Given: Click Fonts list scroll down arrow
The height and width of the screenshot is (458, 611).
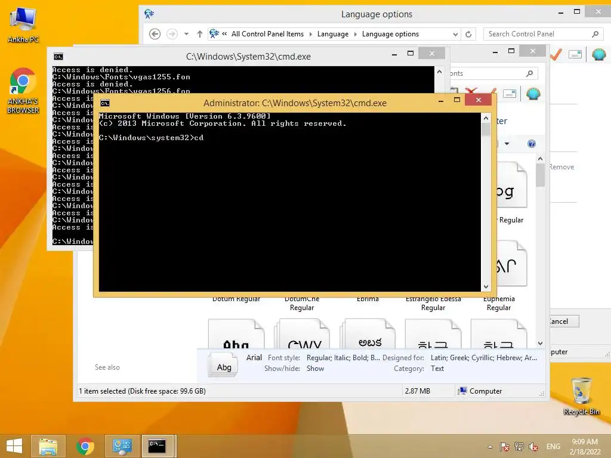Looking at the screenshot, I should pyautogui.click(x=540, y=343).
